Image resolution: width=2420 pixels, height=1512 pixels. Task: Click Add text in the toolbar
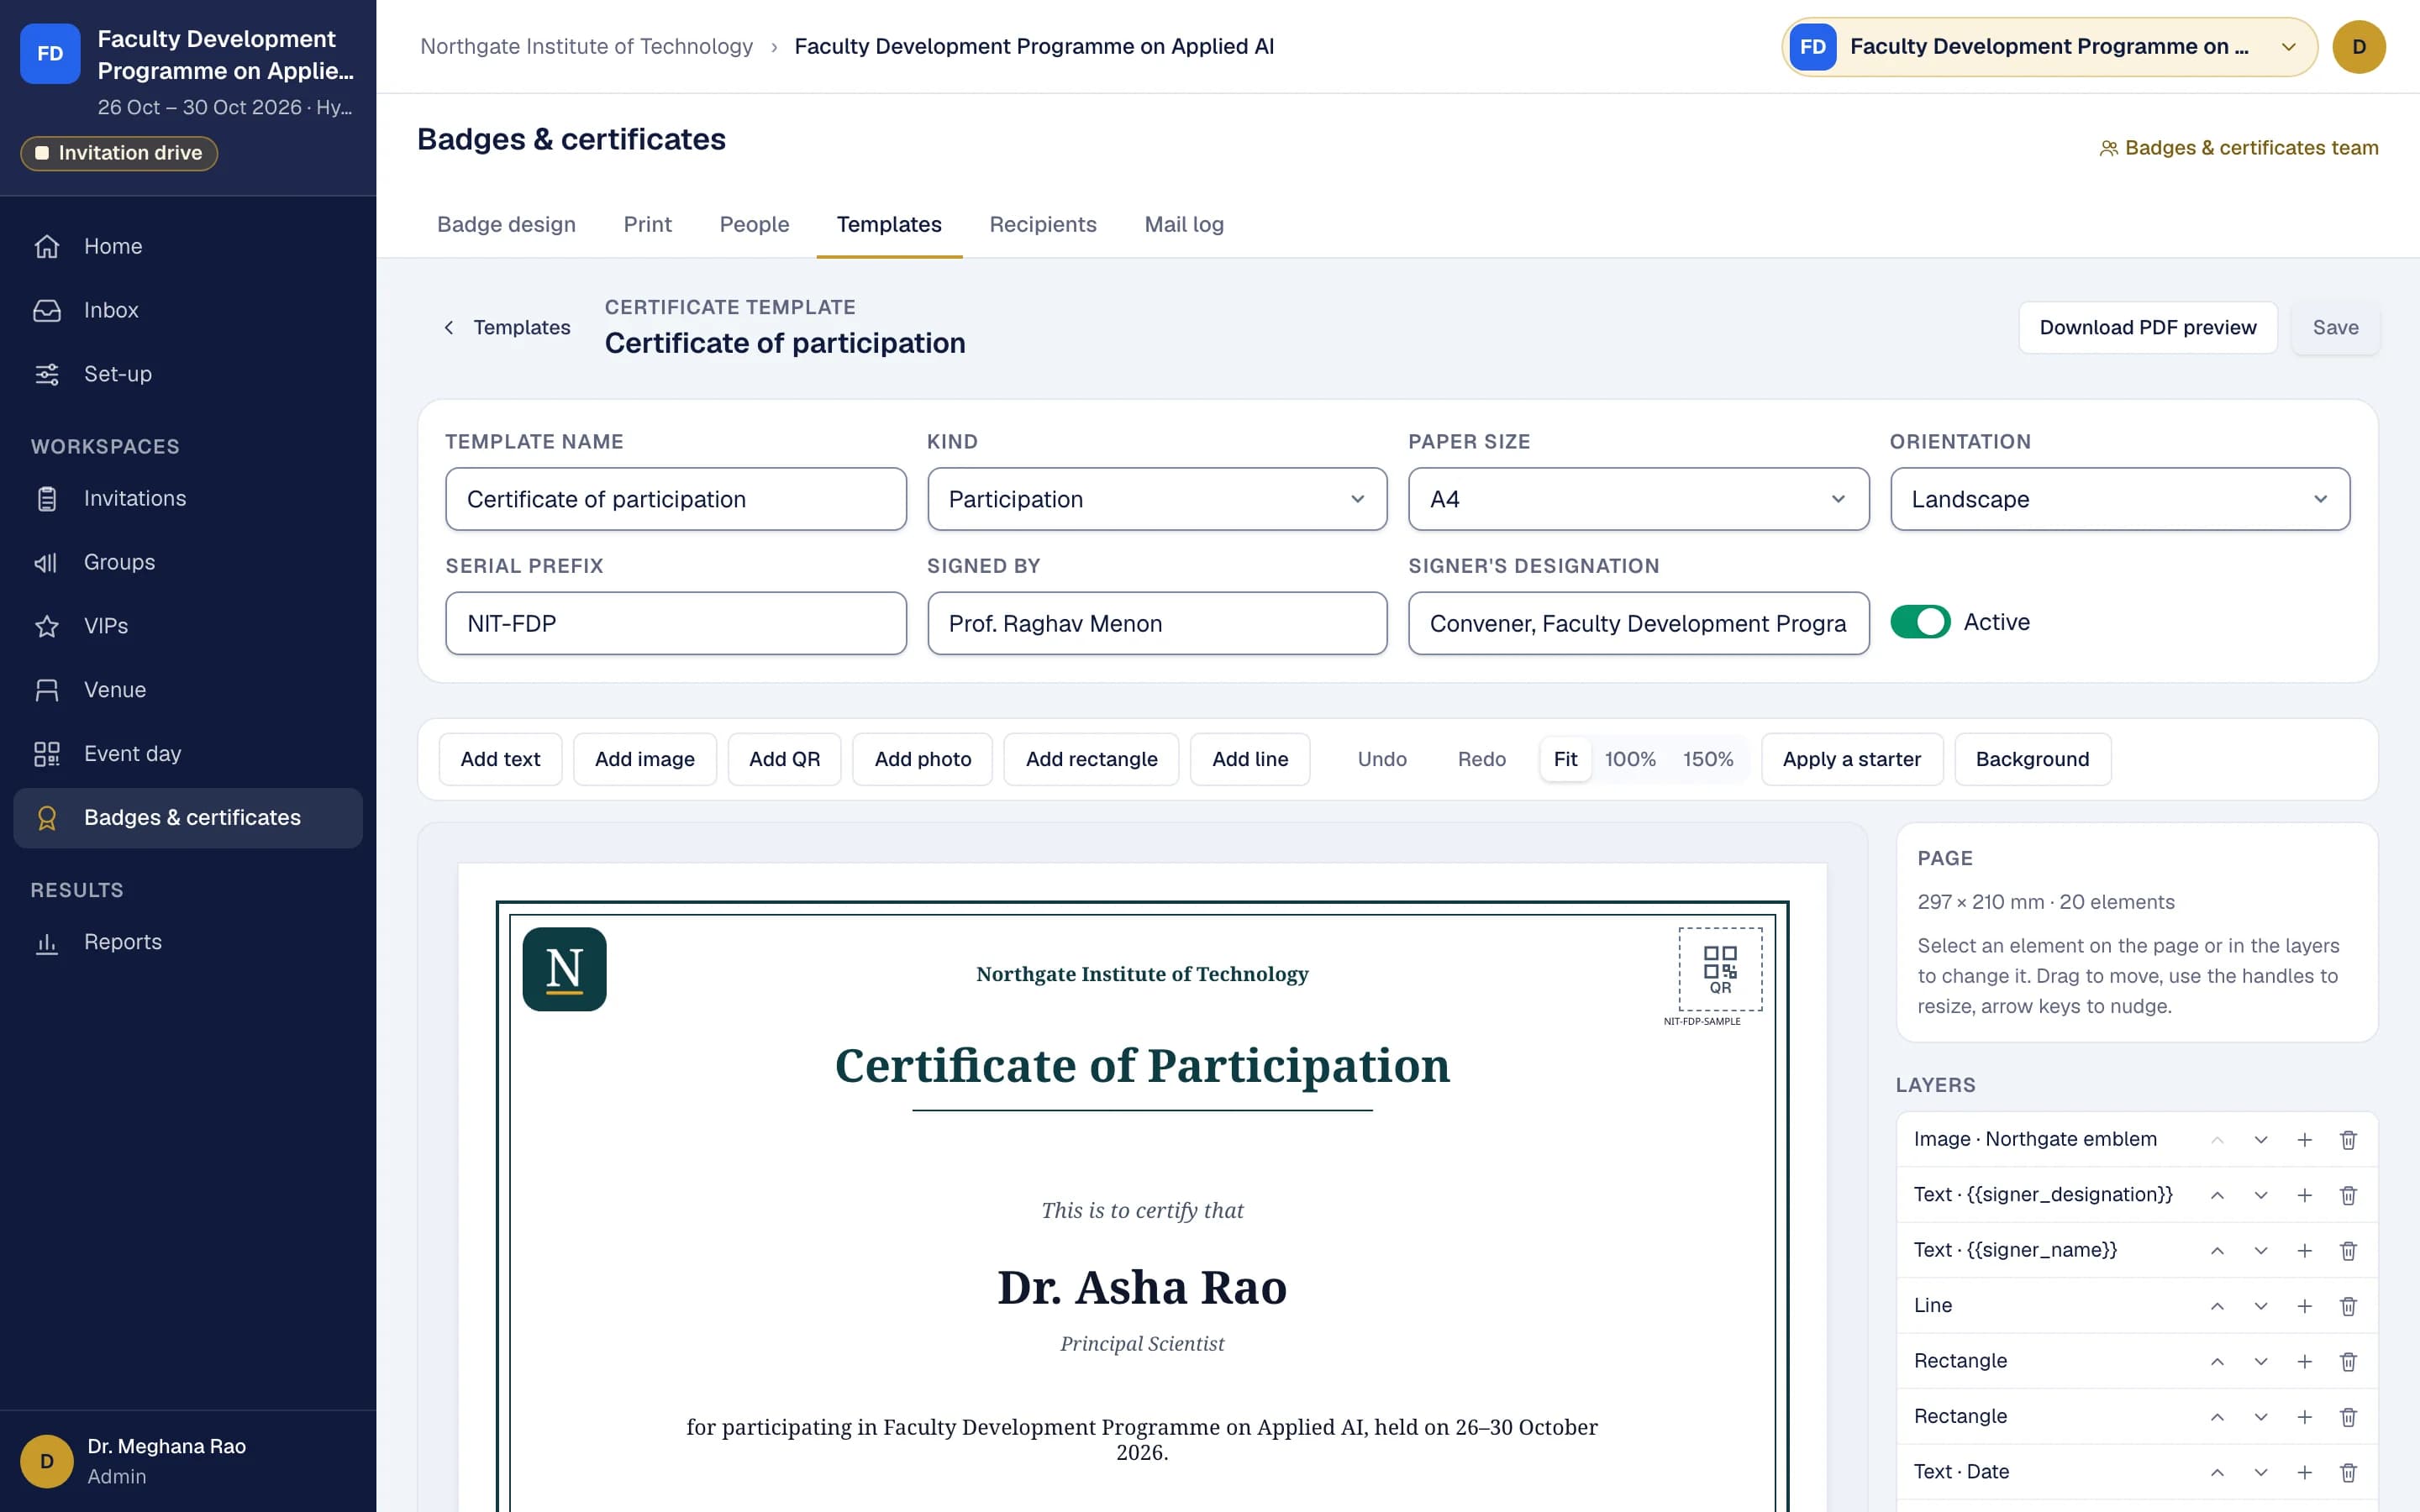coord(500,759)
